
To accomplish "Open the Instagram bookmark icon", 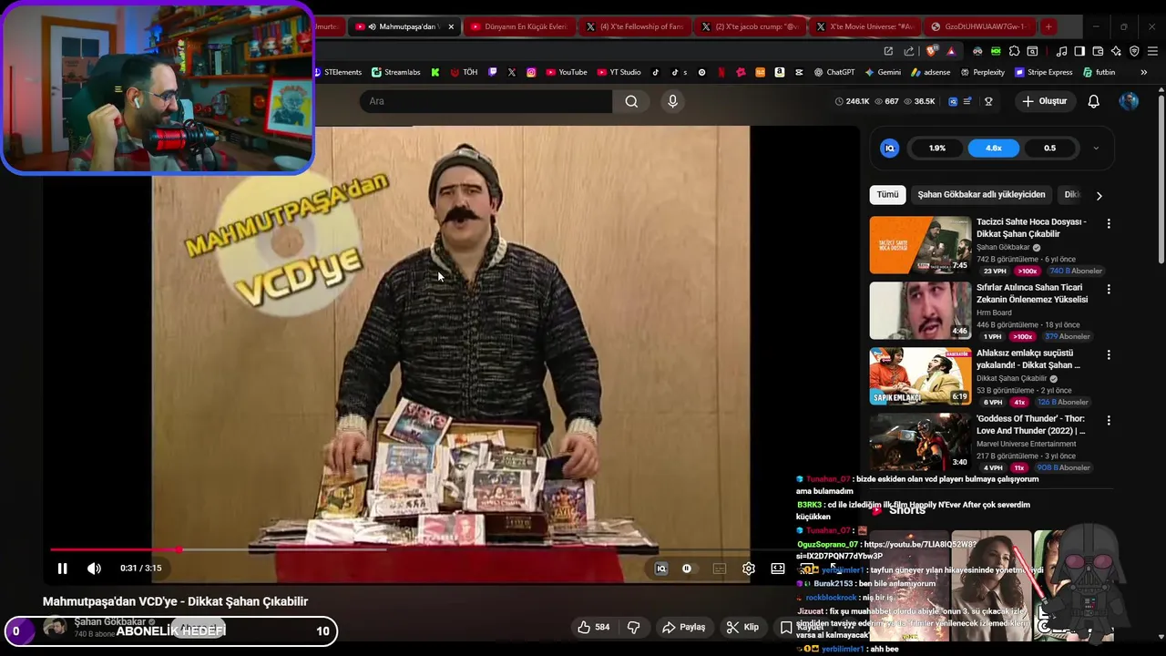I will [x=531, y=72].
